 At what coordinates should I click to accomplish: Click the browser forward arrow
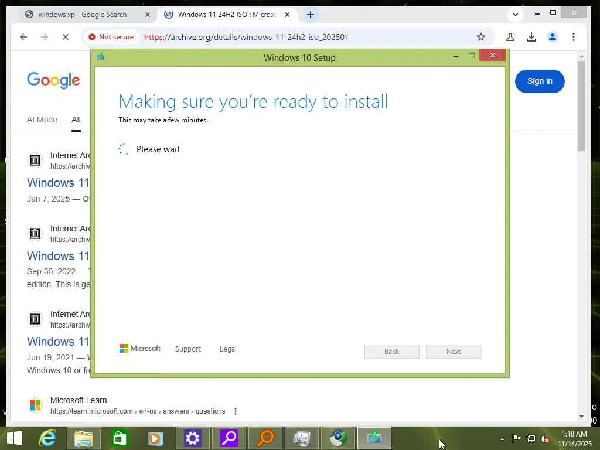45,37
